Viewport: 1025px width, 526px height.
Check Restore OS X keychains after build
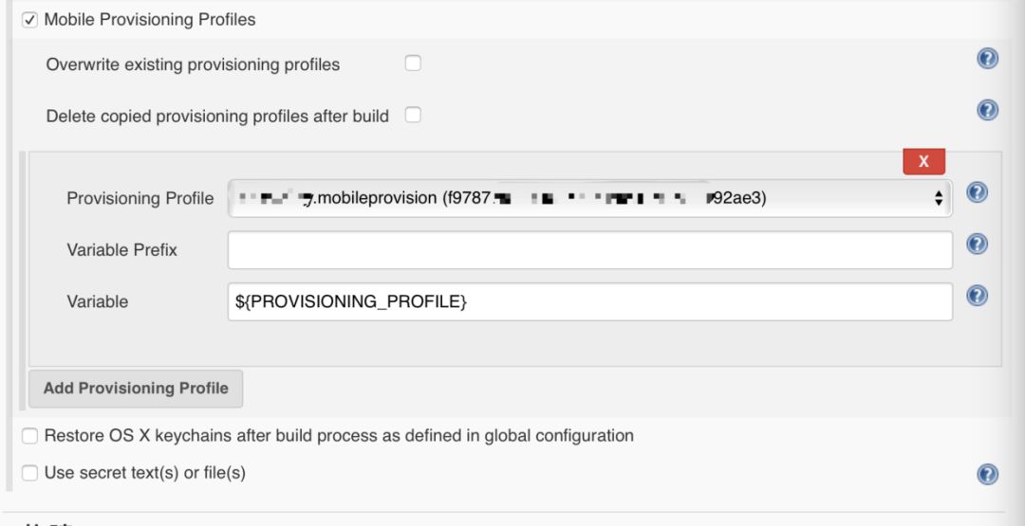click(x=30, y=436)
